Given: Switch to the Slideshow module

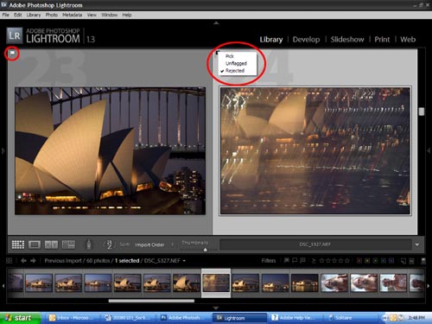Looking at the screenshot, I should click(x=347, y=40).
